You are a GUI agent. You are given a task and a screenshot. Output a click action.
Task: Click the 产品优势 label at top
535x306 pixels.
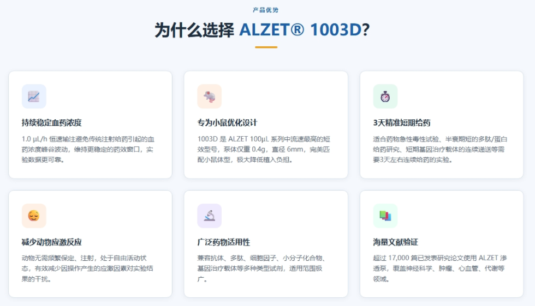click(x=266, y=10)
